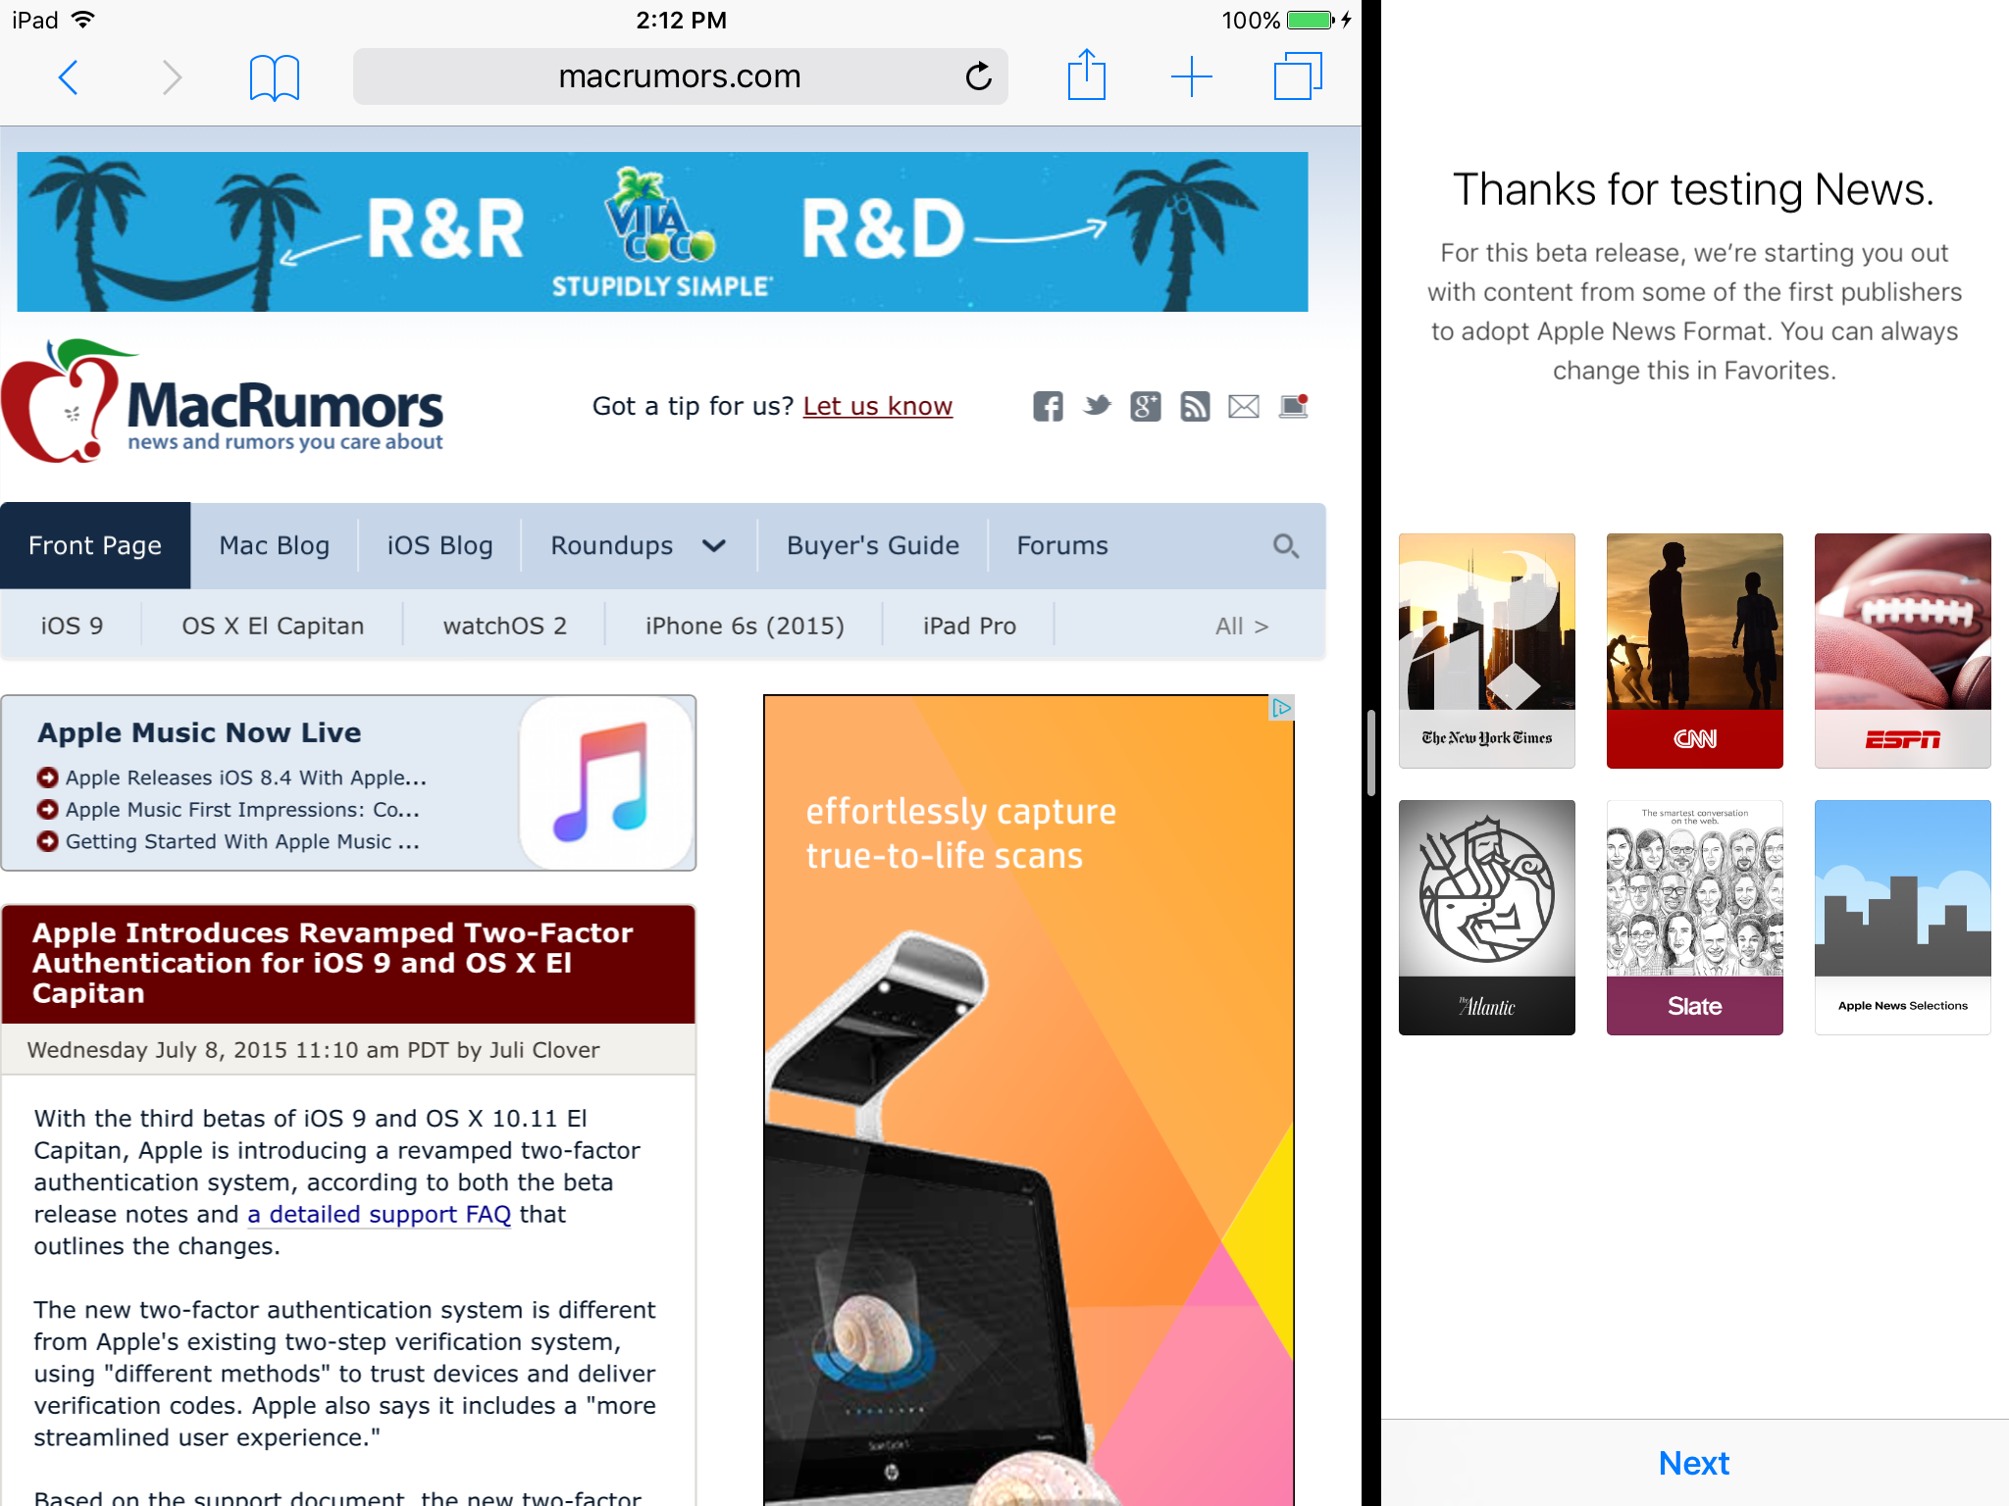Image resolution: width=2009 pixels, height=1506 pixels.
Task: Open the iPhone 6s (2015) roundup
Action: pyautogui.click(x=745, y=626)
